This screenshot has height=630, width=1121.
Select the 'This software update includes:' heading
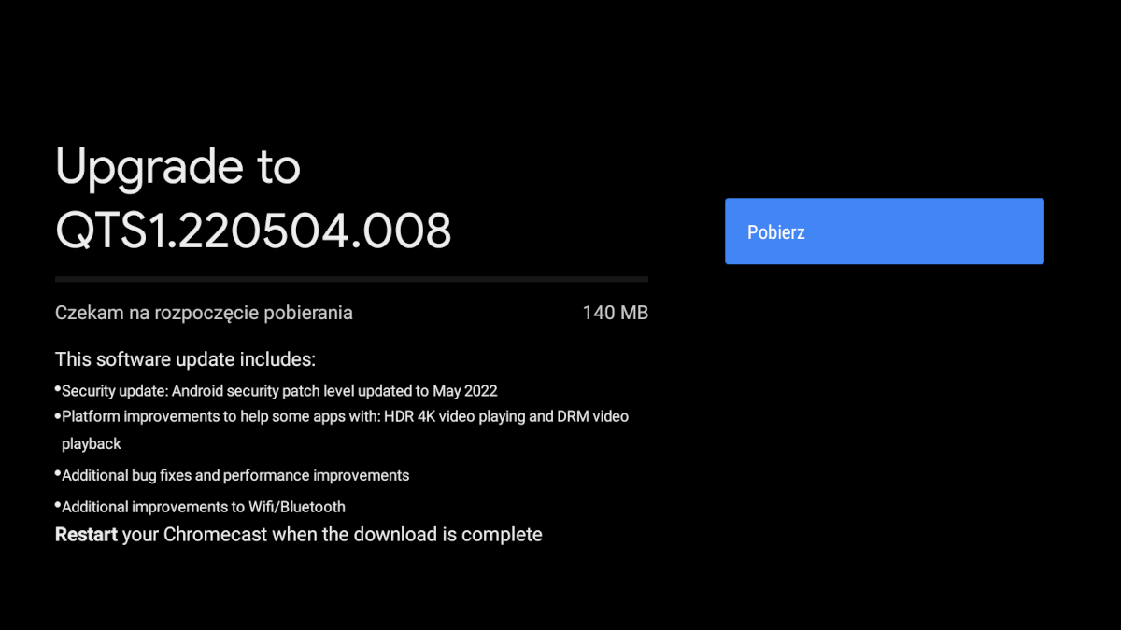point(185,359)
